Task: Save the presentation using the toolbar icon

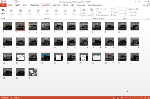Action: coord(5,2)
